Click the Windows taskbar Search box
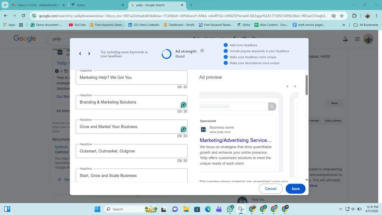The image size is (382, 215). pyautogui.click(x=131, y=209)
